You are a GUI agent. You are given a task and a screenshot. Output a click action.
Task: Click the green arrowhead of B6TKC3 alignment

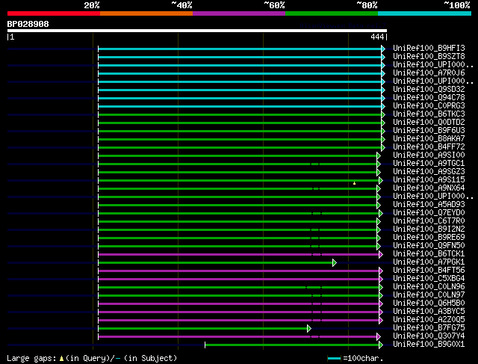click(x=383, y=114)
